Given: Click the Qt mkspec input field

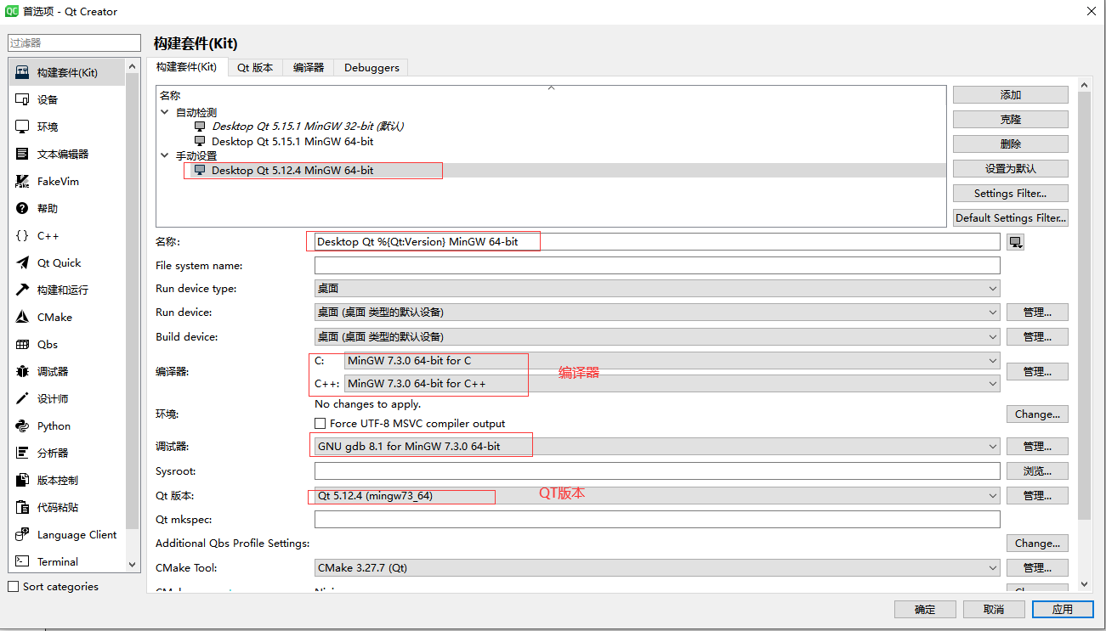Looking at the screenshot, I should coord(657,519).
